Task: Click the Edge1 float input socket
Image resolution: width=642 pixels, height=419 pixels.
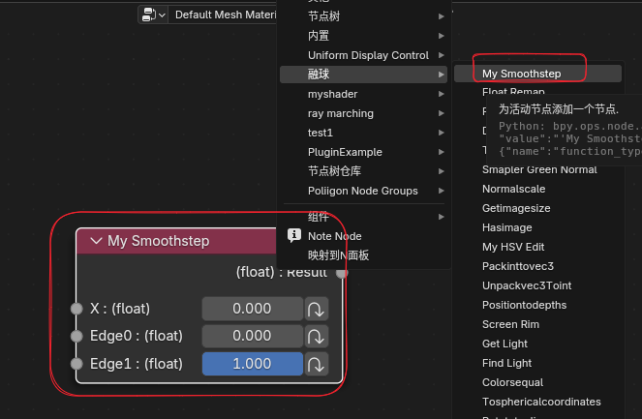Action: (76, 364)
